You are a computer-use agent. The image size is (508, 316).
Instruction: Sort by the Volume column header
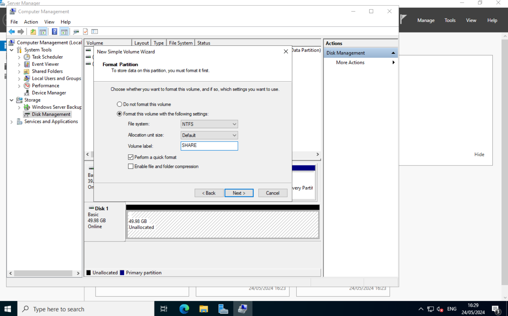coord(108,43)
